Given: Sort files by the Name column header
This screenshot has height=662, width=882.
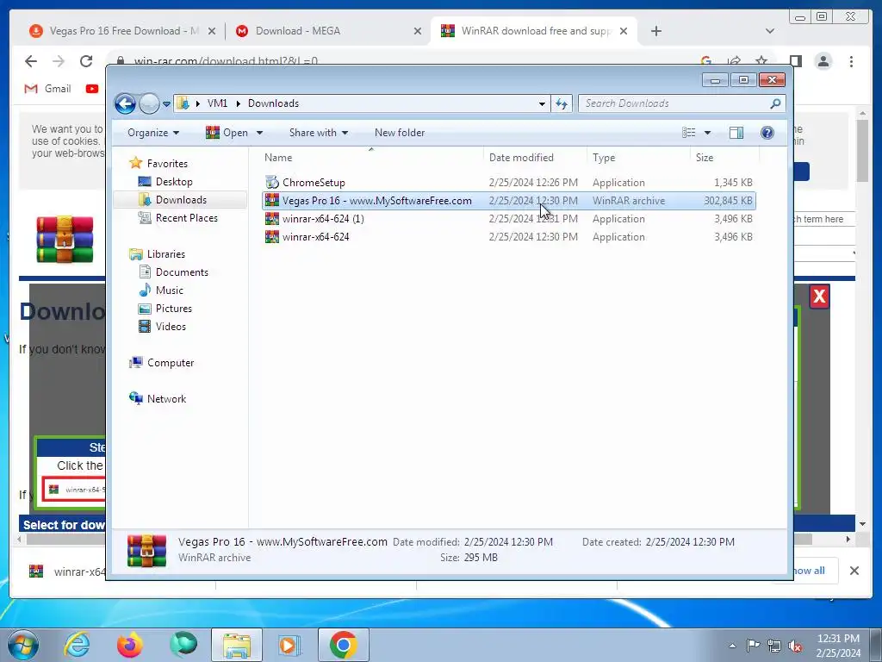Looking at the screenshot, I should point(371,158).
